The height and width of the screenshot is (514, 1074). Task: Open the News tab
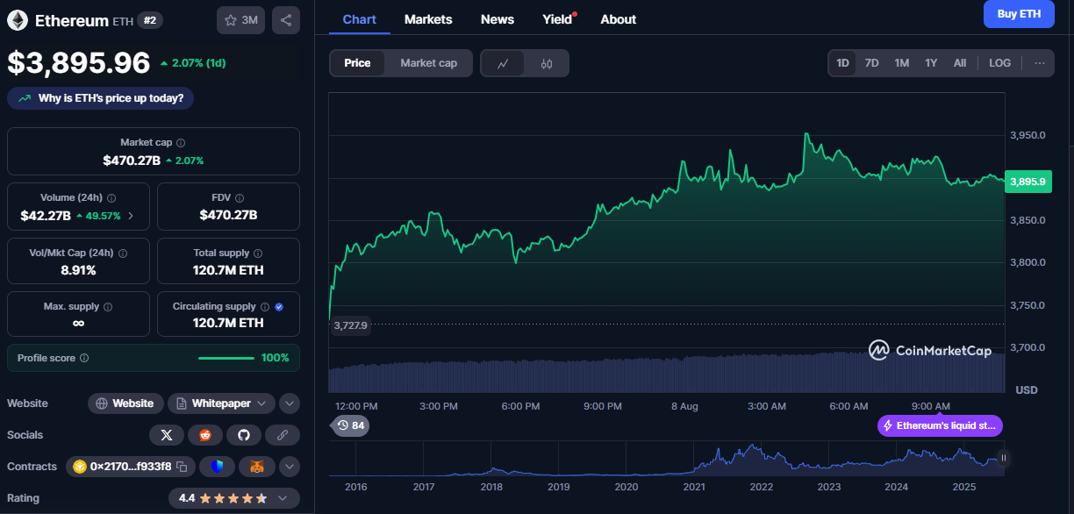498,19
